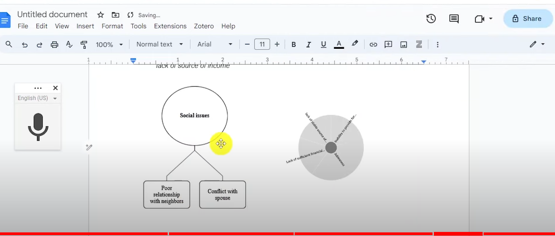Click the gray radial diagram center circle
This screenshot has width=555, height=236.
tap(331, 148)
